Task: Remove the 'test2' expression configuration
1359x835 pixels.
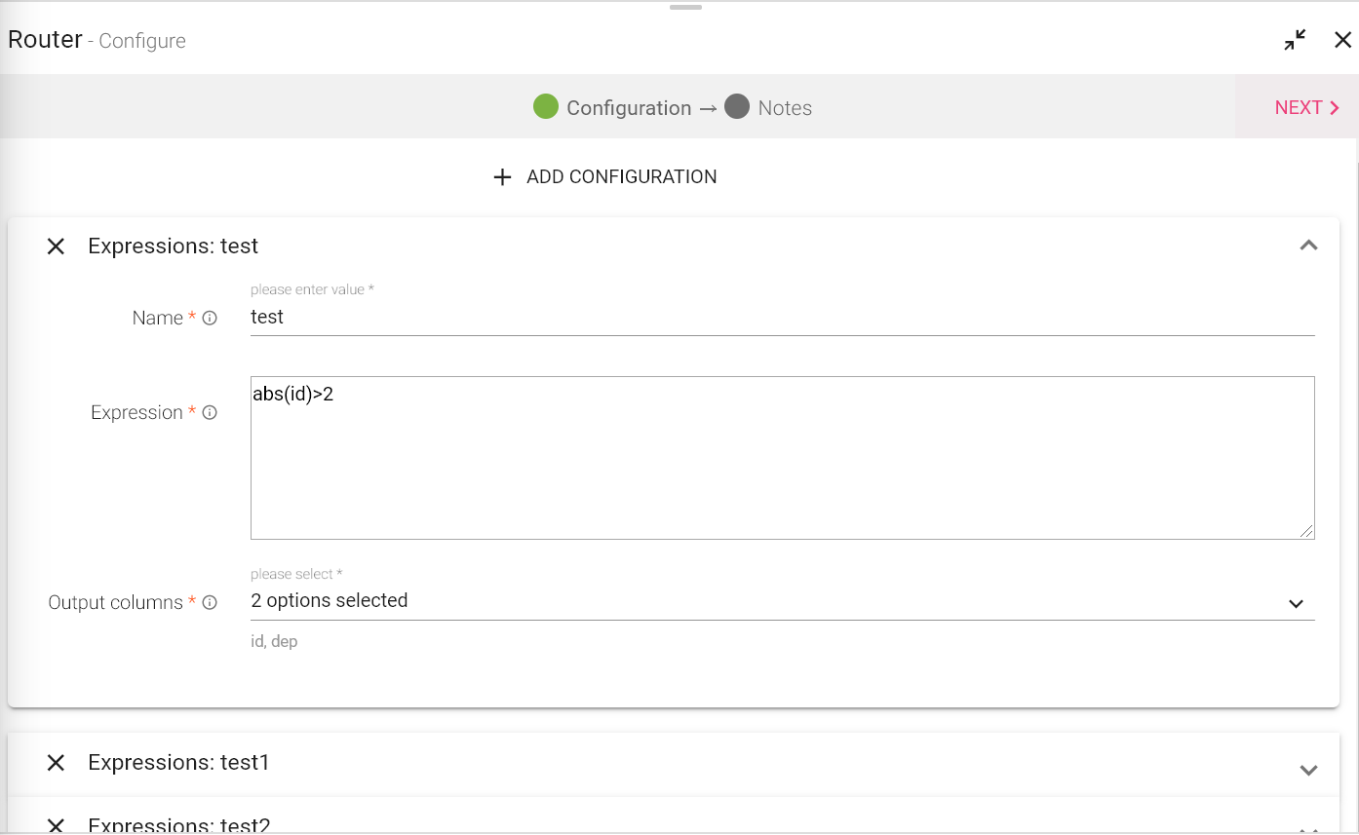Action: pyautogui.click(x=56, y=825)
